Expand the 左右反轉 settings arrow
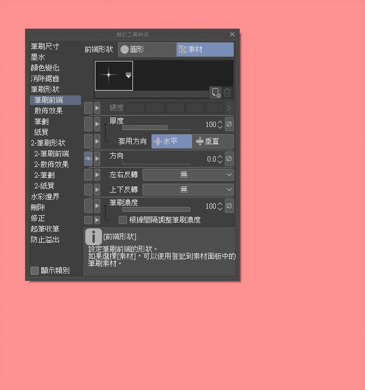 pos(97,175)
